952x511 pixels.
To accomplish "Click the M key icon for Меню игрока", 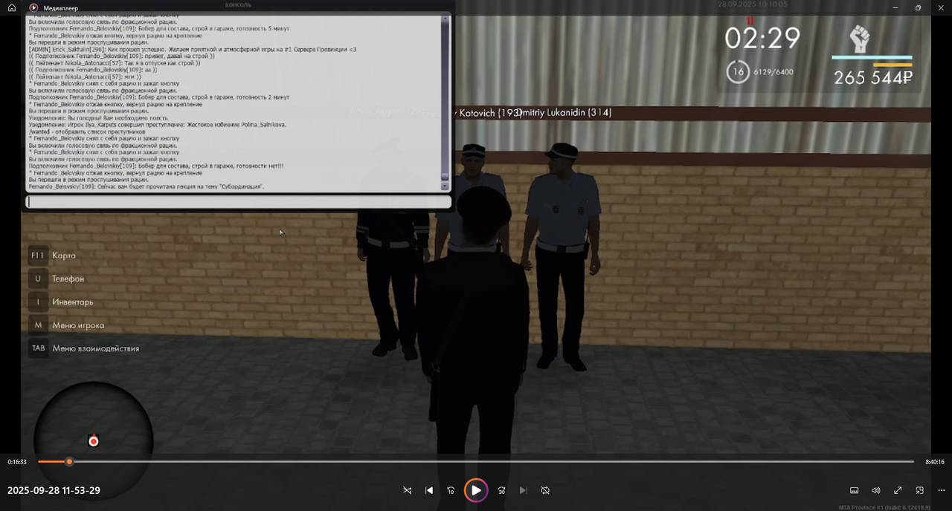I will 37,325.
